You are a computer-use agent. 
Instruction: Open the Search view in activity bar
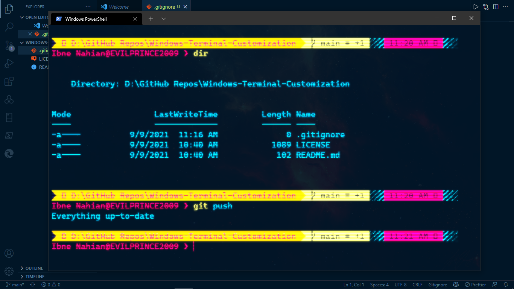(x=9, y=27)
